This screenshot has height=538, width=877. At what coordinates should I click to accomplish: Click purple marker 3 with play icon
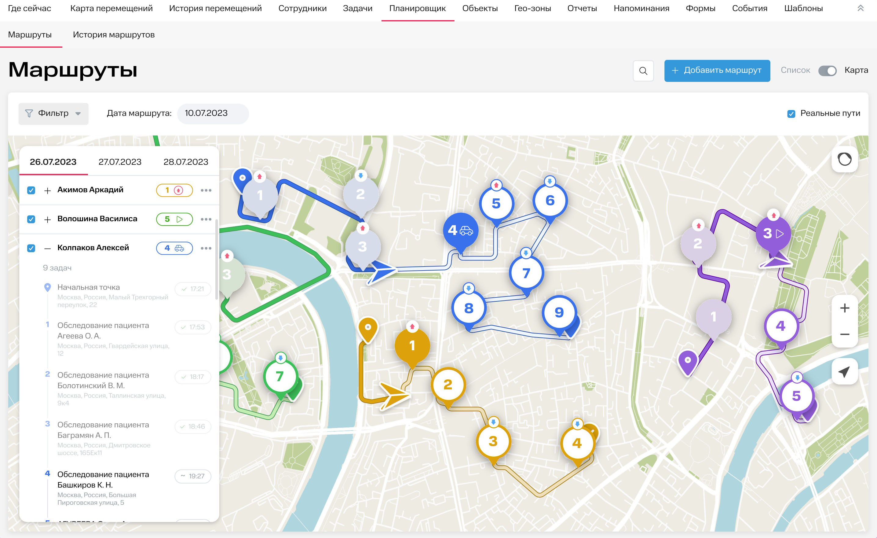click(x=773, y=233)
